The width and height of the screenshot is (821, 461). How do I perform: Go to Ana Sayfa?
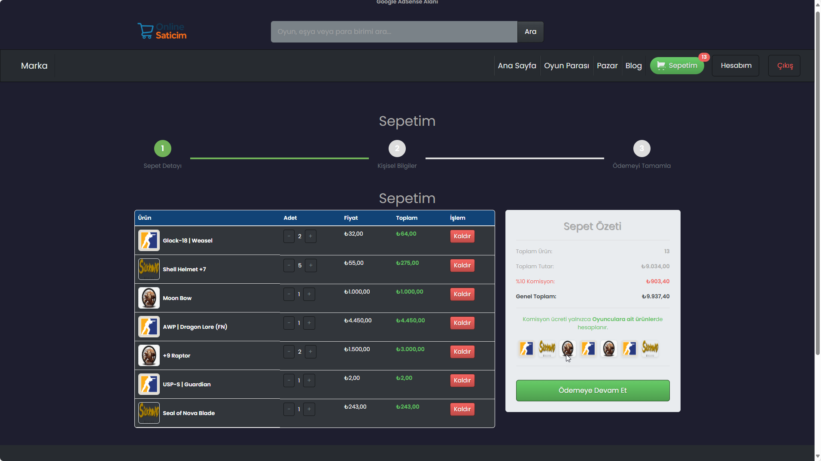(x=517, y=66)
